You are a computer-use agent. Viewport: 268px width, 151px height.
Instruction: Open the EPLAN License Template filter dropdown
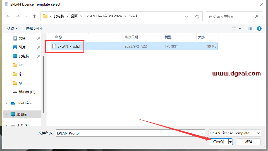[235, 133]
